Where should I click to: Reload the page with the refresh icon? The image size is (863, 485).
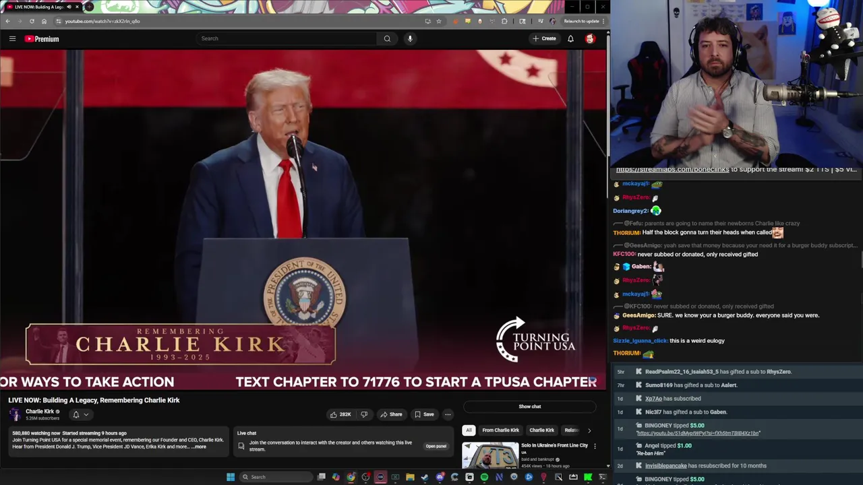32,21
